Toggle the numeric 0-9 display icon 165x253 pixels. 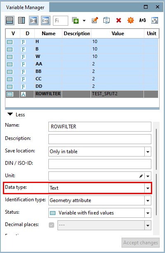[x=33, y=20]
